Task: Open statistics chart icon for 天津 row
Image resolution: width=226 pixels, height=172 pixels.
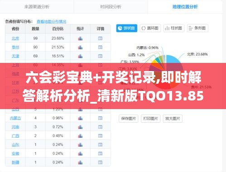Action: point(80,56)
